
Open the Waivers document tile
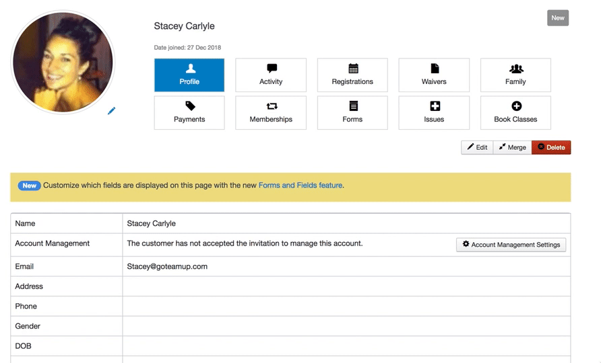[x=434, y=75]
